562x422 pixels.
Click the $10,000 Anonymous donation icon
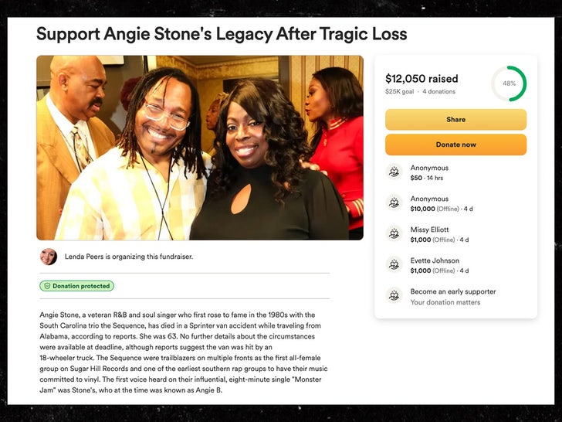(x=394, y=202)
